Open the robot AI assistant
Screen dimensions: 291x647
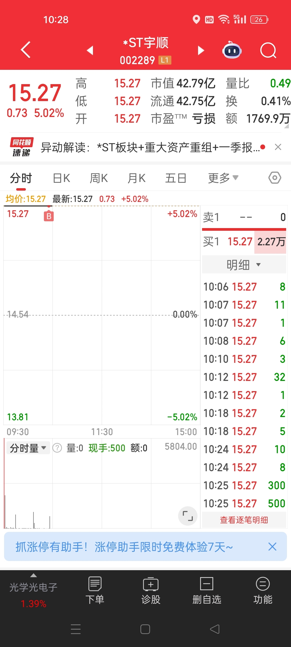(x=232, y=50)
